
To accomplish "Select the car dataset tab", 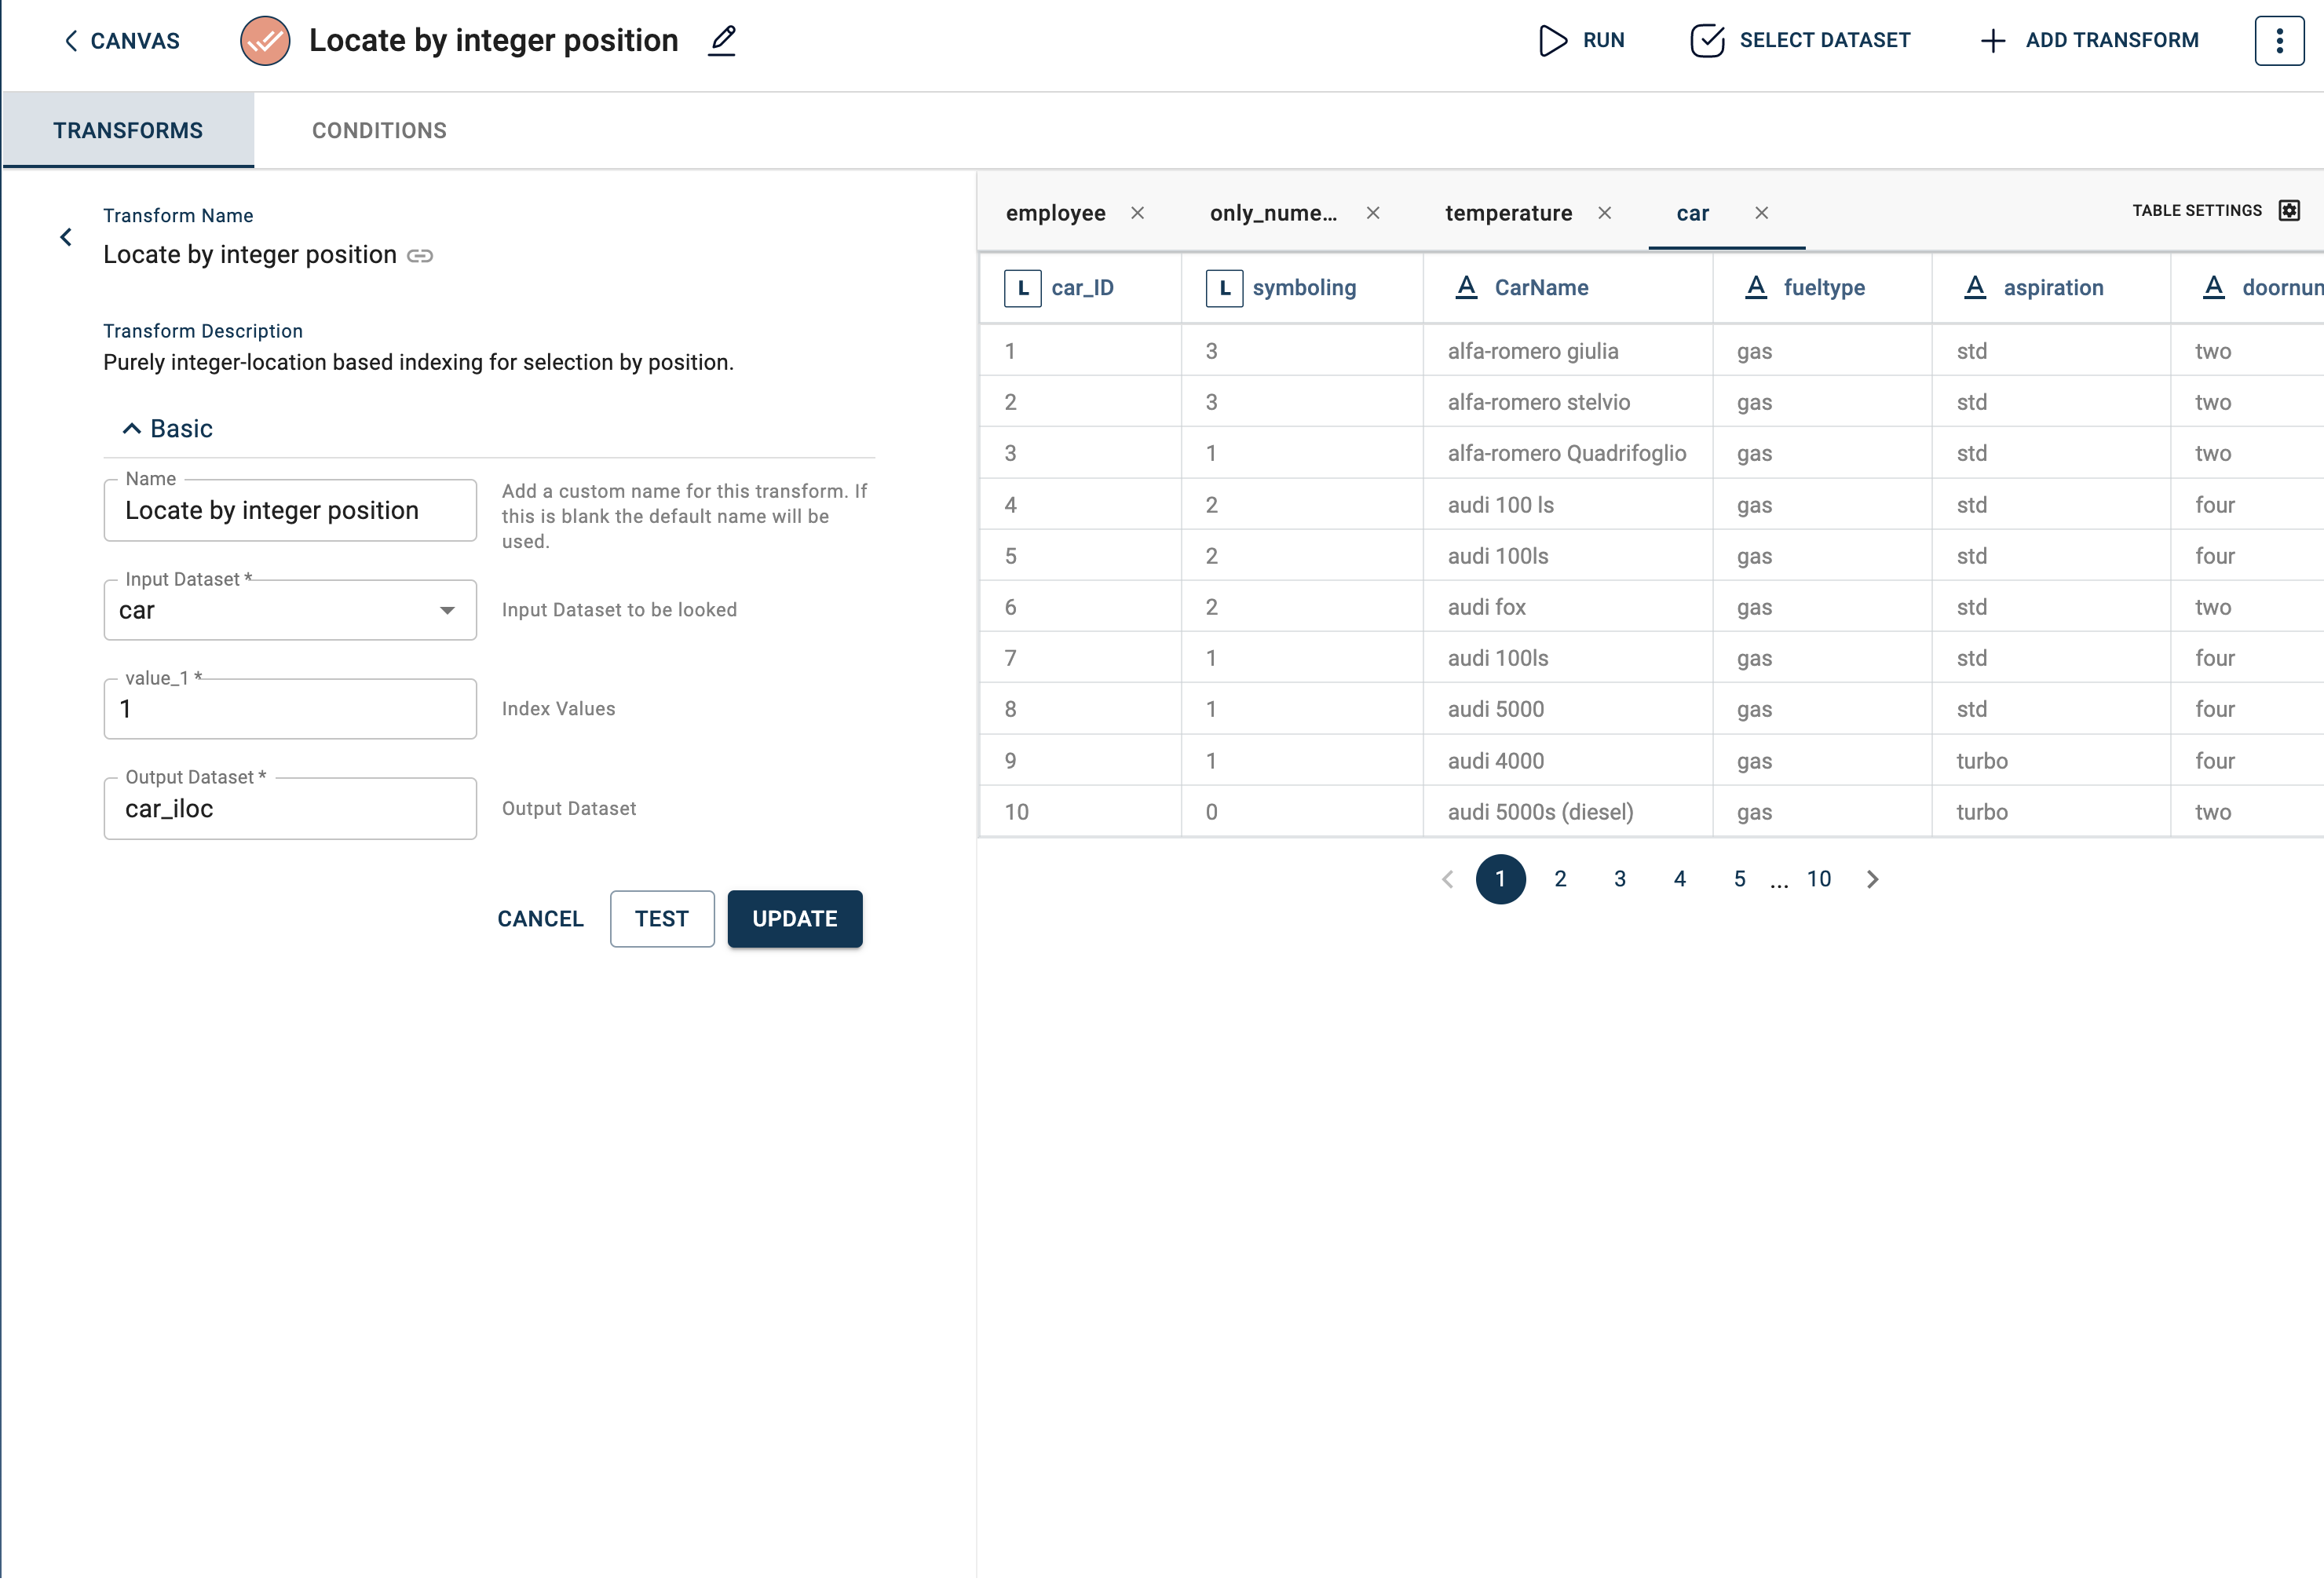I will pyautogui.click(x=1693, y=213).
